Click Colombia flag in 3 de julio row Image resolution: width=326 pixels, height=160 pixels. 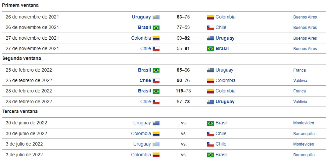tap(156, 155)
